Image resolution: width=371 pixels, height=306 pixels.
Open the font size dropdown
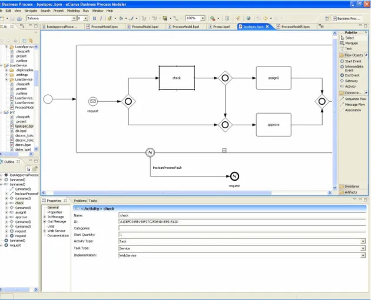pos(85,18)
